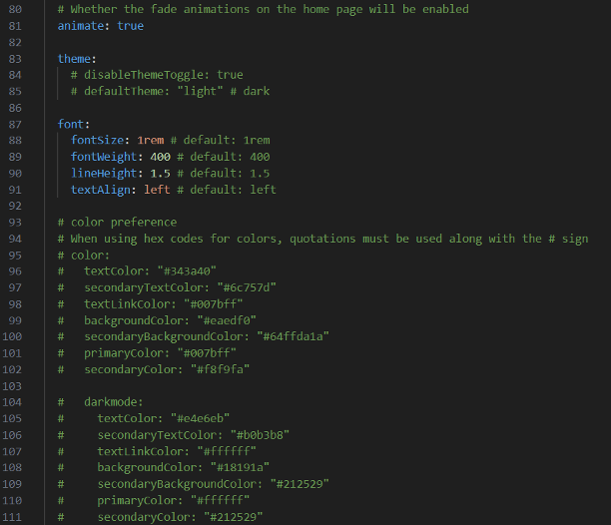Click the 'theme:' key
The width and height of the screenshot is (611, 525).
77,59
